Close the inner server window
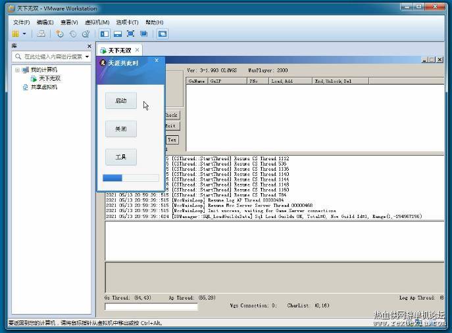The width and height of the screenshot is (452, 333). [439, 60]
